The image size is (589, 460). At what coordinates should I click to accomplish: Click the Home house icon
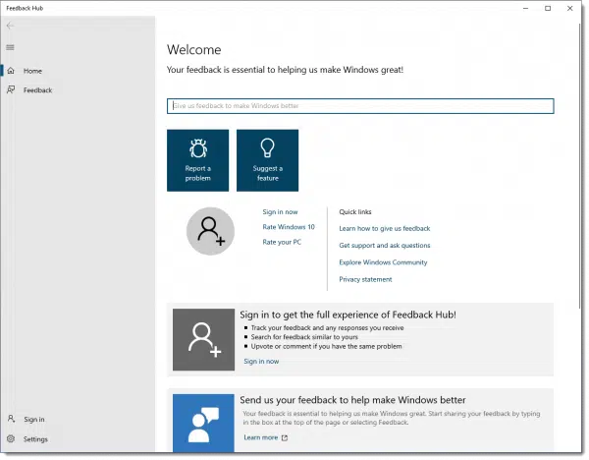(11, 71)
